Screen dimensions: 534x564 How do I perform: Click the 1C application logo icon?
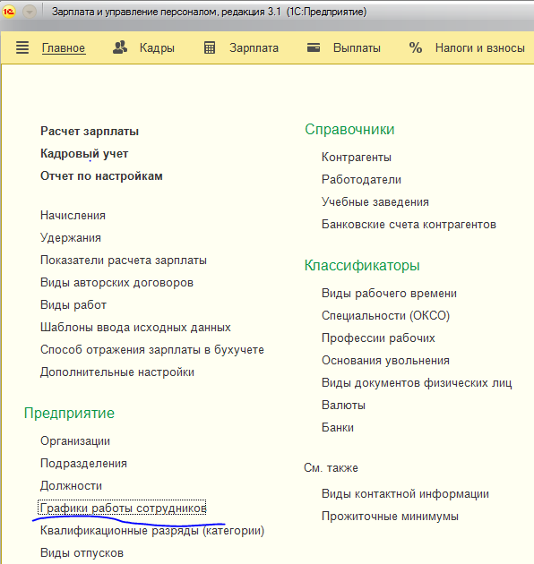click(x=9, y=12)
